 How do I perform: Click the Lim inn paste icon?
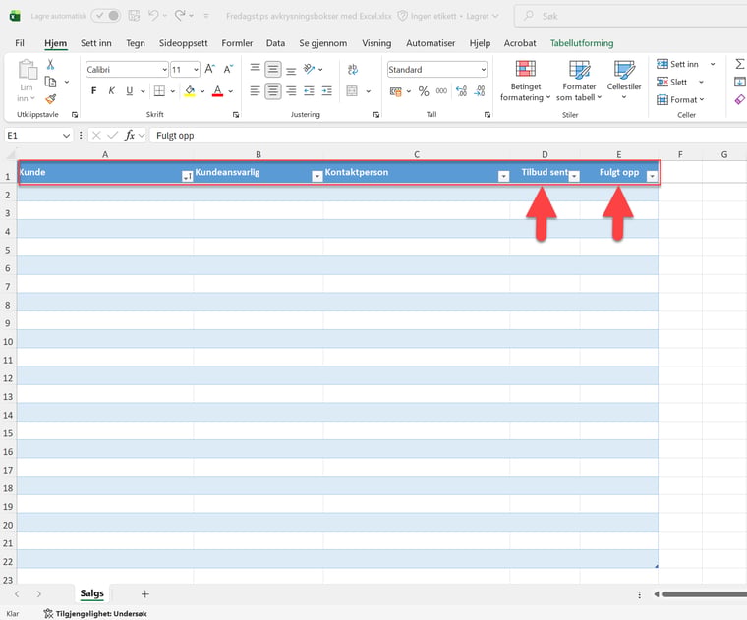click(28, 70)
